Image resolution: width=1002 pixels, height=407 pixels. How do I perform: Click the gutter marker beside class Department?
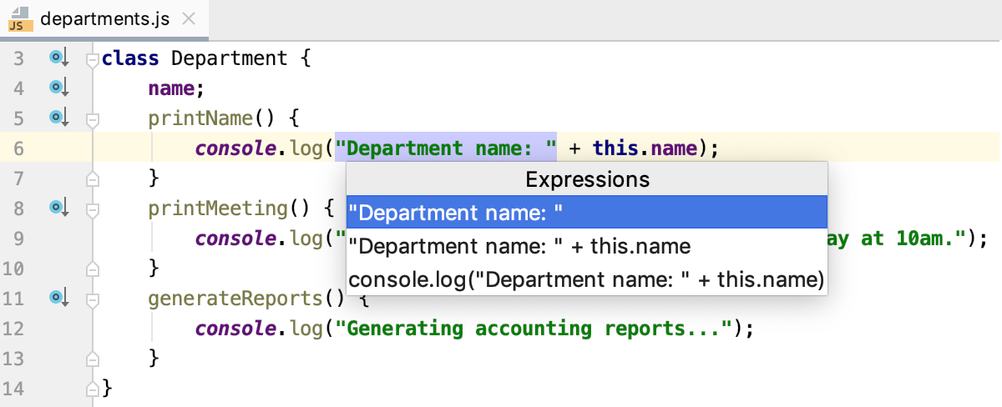pos(58,58)
